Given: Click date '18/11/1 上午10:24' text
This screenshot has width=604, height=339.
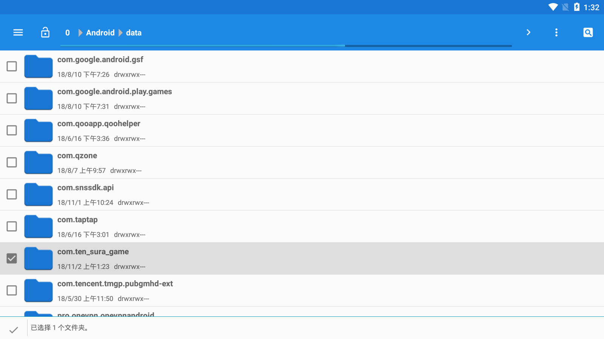Looking at the screenshot, I should (85, 203).
